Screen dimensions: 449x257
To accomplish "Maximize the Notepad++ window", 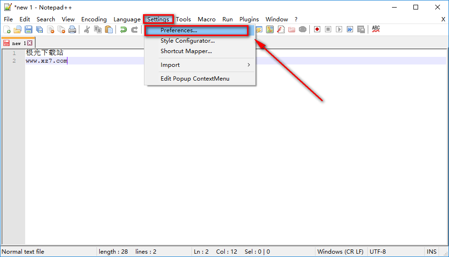I will point(415,7).
